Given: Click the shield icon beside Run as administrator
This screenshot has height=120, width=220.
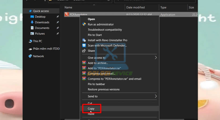Looking at the screenshot, I should click(84, 24).
